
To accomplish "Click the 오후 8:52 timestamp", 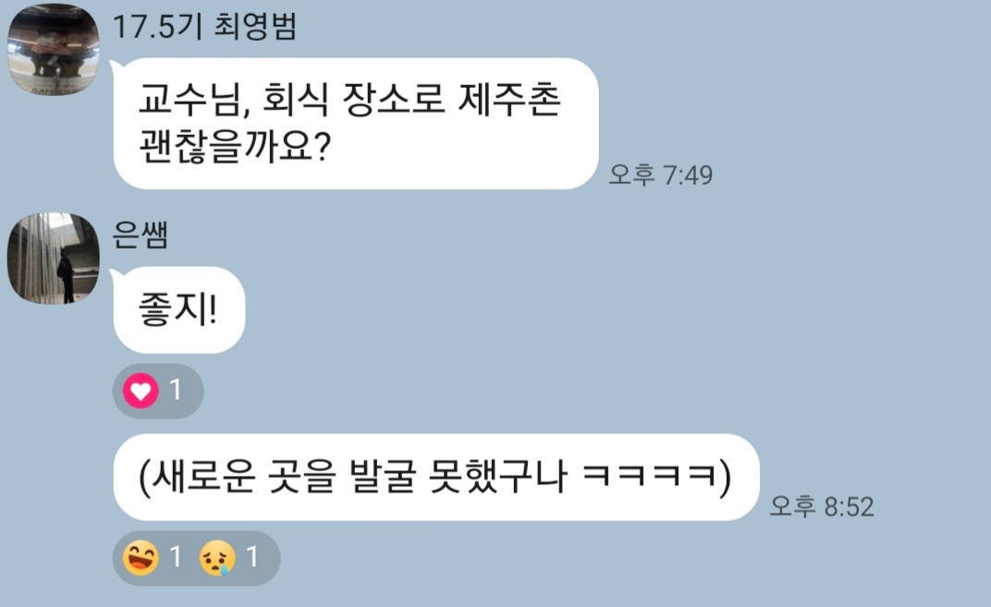I will coord(822,506).
